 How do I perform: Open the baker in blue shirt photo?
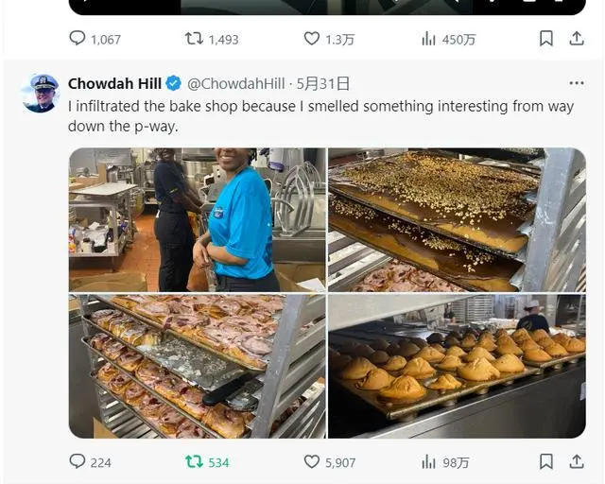(x=197, y=219)
